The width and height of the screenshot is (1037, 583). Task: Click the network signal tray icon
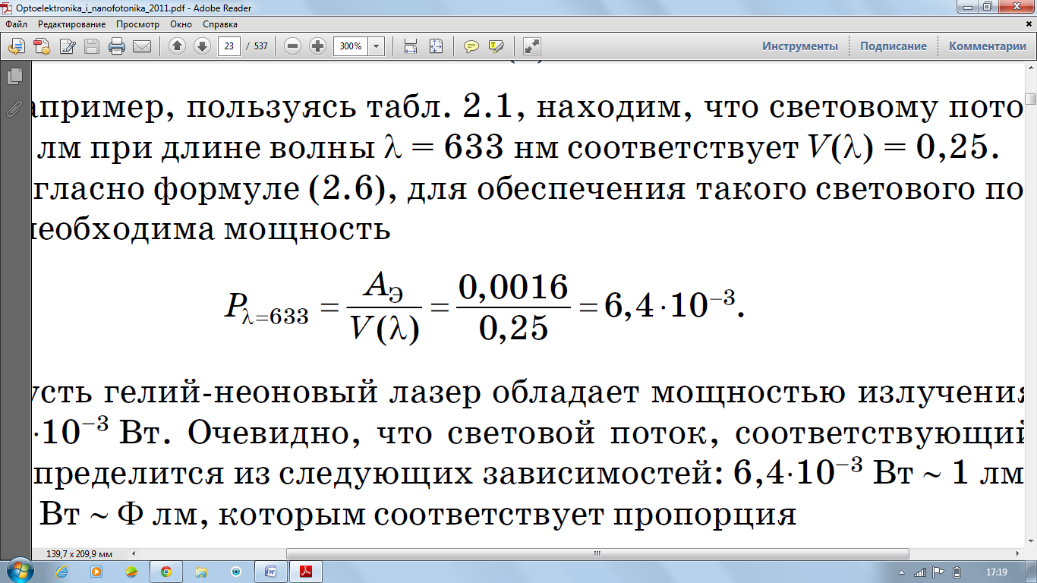coord(920,572)
